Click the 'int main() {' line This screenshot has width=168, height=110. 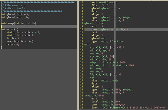tap(9, 29)
